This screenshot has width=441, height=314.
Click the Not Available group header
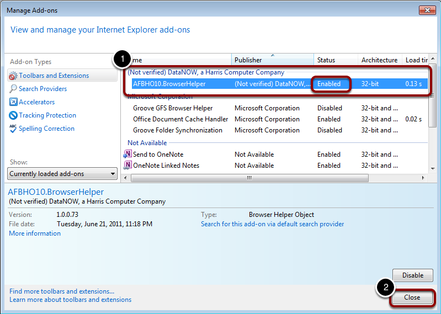(147, 143)
